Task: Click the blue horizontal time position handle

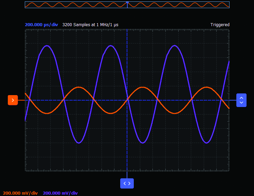Action: coord(127,183)
